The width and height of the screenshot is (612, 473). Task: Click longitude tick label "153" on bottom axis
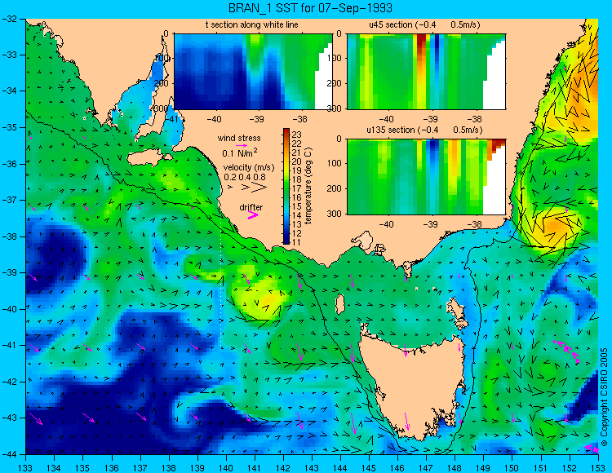click(x=597, y=467)
